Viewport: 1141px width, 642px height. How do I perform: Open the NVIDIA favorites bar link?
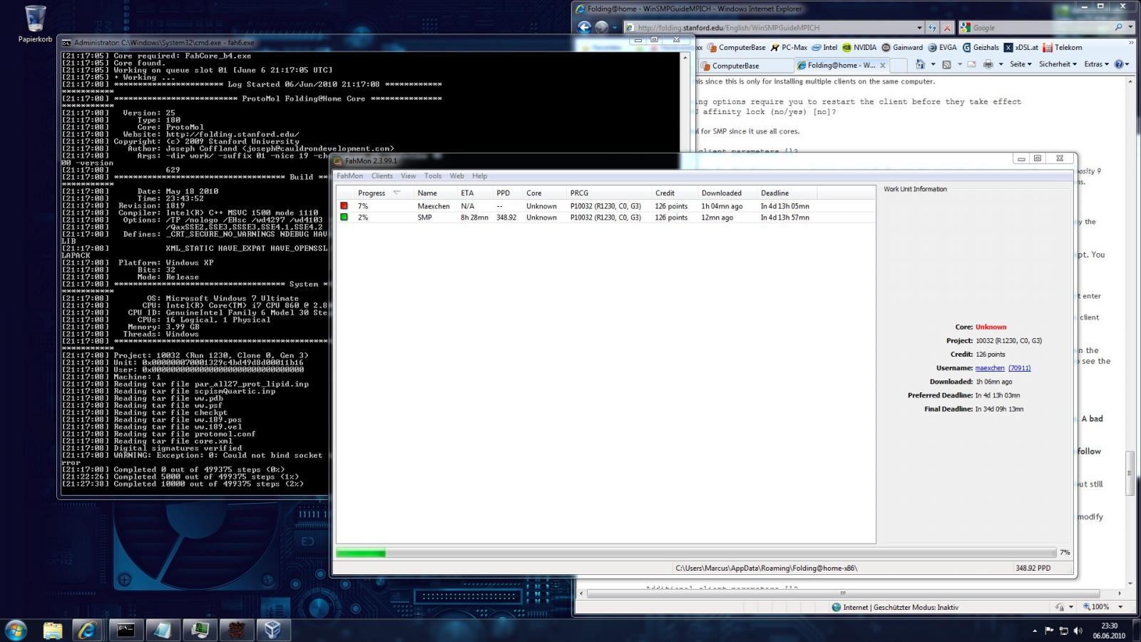(x=859, y=48)
